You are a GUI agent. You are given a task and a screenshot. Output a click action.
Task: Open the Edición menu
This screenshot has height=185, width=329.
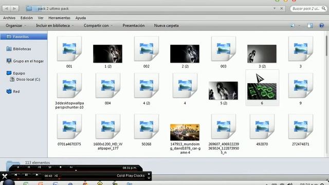pos(26,18)
